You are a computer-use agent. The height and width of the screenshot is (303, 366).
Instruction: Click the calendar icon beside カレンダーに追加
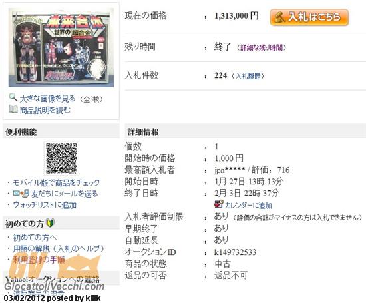(x=219, y=204)
